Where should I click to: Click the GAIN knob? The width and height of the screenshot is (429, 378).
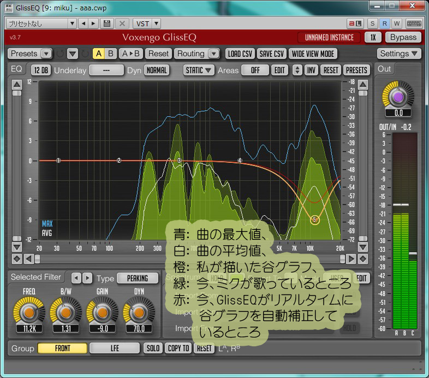click(102, 312)
